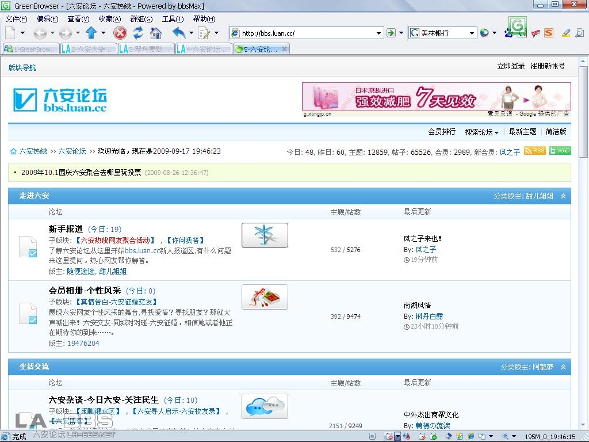
Task: Click the blue Undo arrow toolbar icon
Action: click(x=179, y=33)
